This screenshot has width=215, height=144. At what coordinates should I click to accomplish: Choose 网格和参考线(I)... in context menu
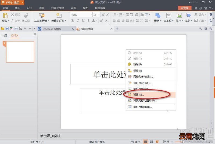(151, 77)
